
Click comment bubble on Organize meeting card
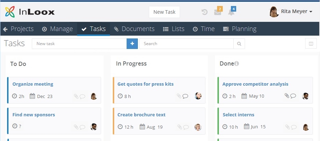tap(82, 96)
